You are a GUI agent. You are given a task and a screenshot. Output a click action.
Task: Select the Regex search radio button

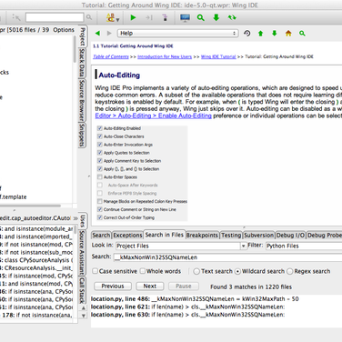290,271
